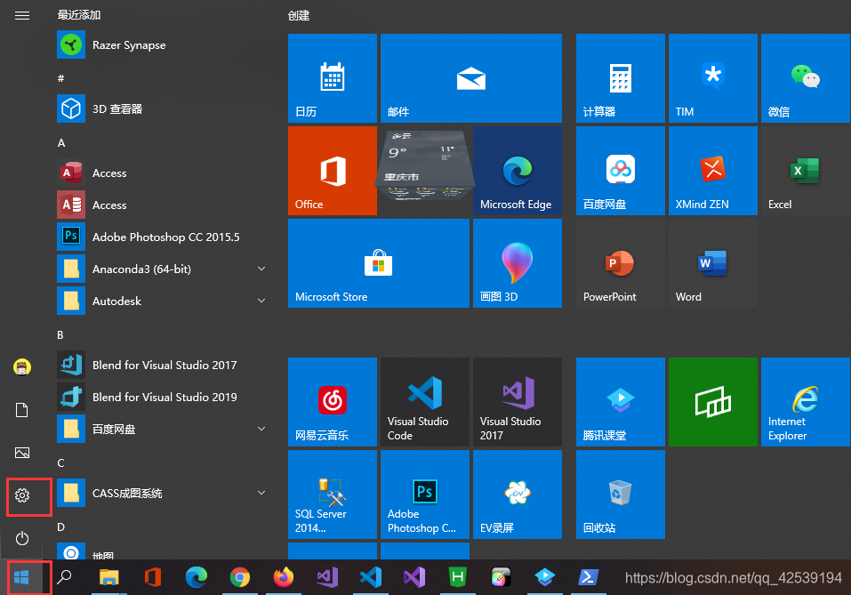
Task: Open the PowerPoint tile
Action: click(x=621, y=263)
